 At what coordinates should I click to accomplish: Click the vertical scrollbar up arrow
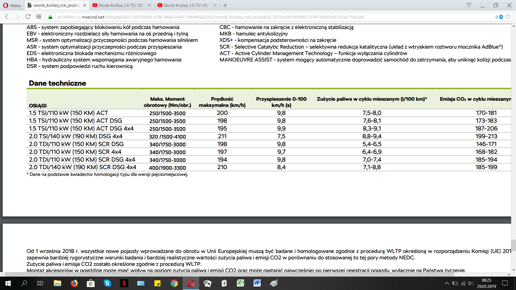[514, 26]
